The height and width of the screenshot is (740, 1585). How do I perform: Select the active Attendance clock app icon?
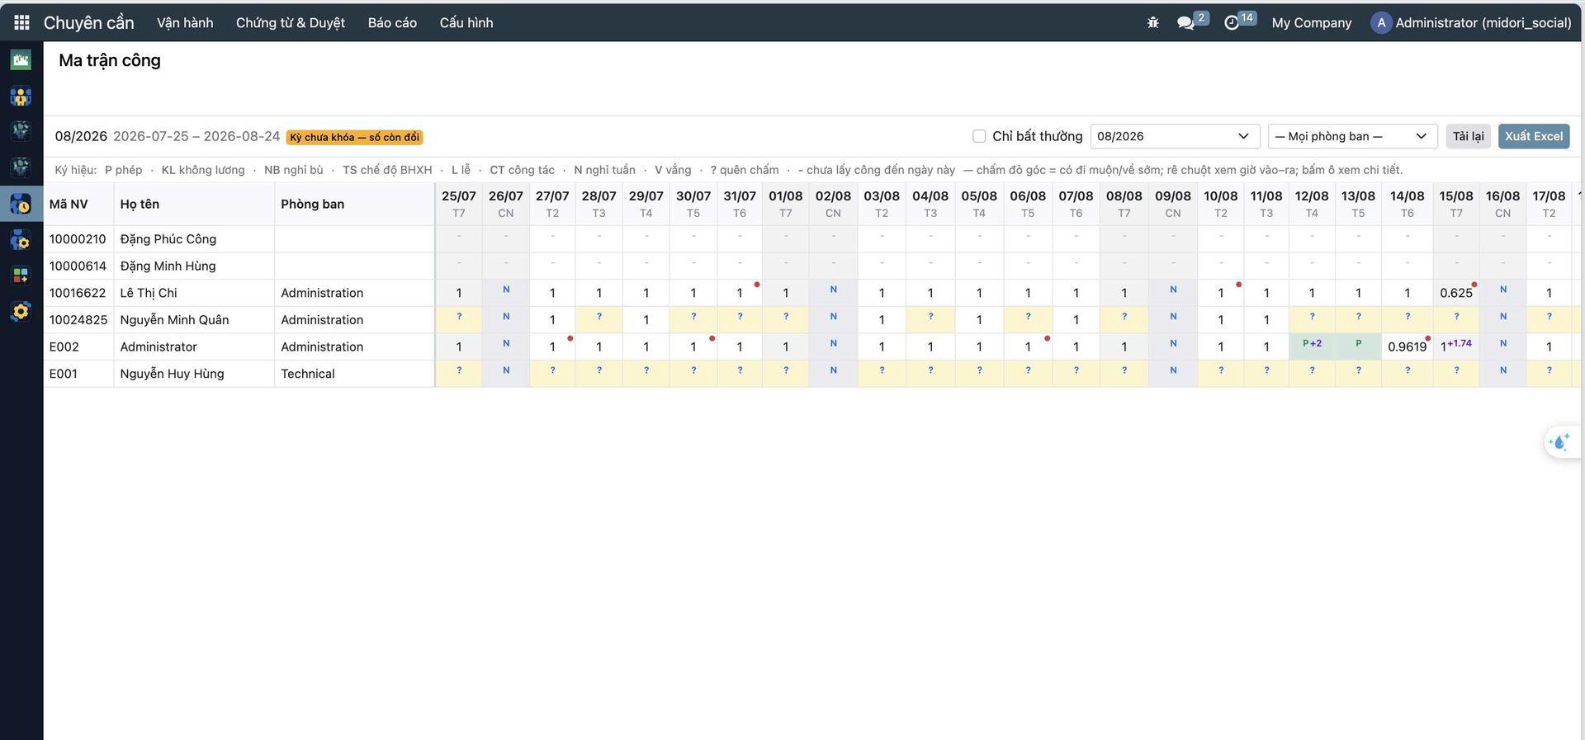[21, 204]
